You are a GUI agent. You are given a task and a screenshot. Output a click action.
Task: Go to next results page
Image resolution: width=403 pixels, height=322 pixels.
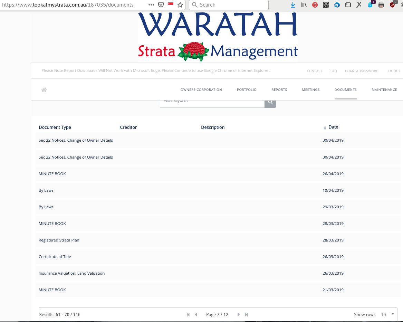239,314
